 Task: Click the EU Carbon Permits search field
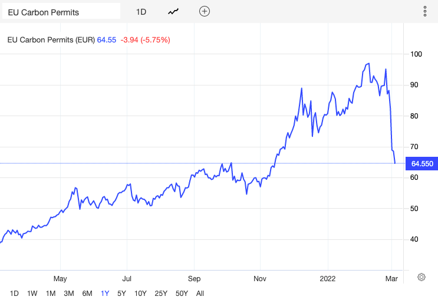click(x=61, y=11)
